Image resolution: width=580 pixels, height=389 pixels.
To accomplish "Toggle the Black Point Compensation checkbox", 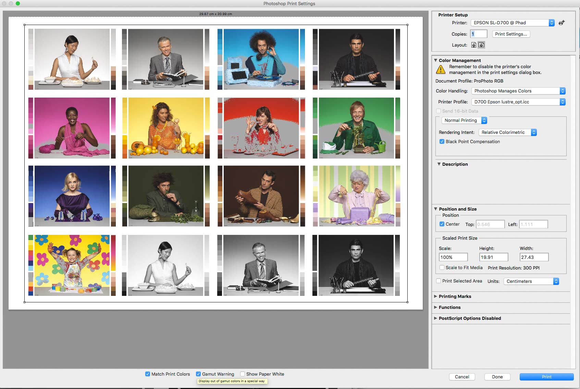I will pyautogui.click(x=442, y=141).
